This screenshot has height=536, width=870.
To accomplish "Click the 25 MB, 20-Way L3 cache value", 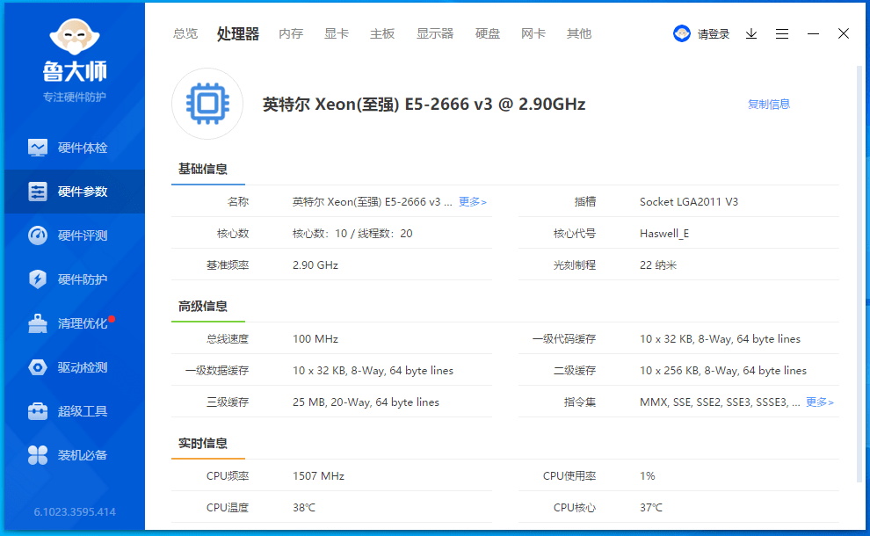I will (366, 402).
